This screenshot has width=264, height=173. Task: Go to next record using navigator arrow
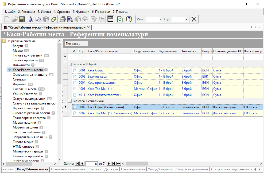click(109, 163)
